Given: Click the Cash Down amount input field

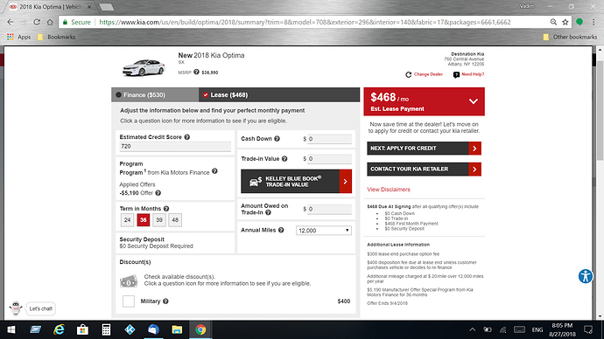Looking at the screenshot, I should click(x=329, y=139).
